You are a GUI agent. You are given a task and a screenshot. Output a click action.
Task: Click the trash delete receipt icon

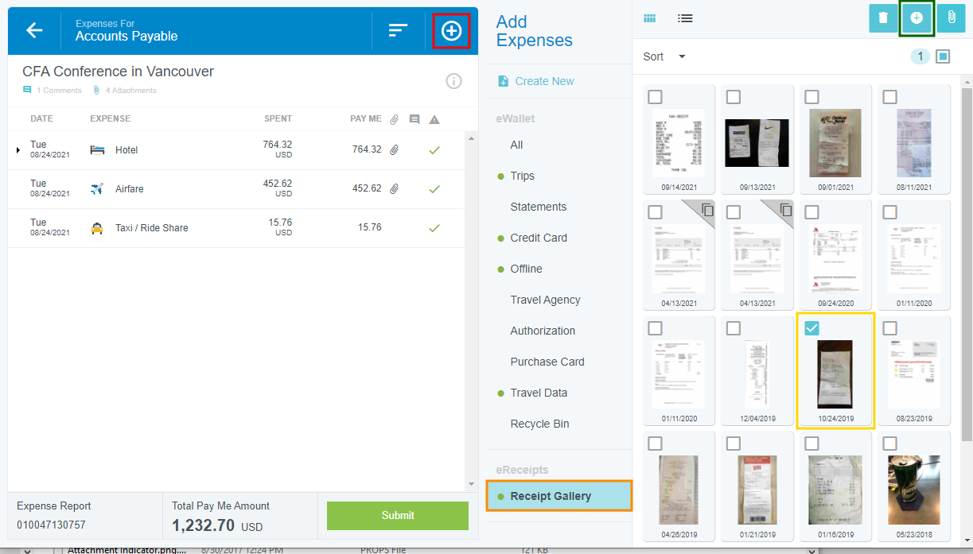tap(883, 17)
